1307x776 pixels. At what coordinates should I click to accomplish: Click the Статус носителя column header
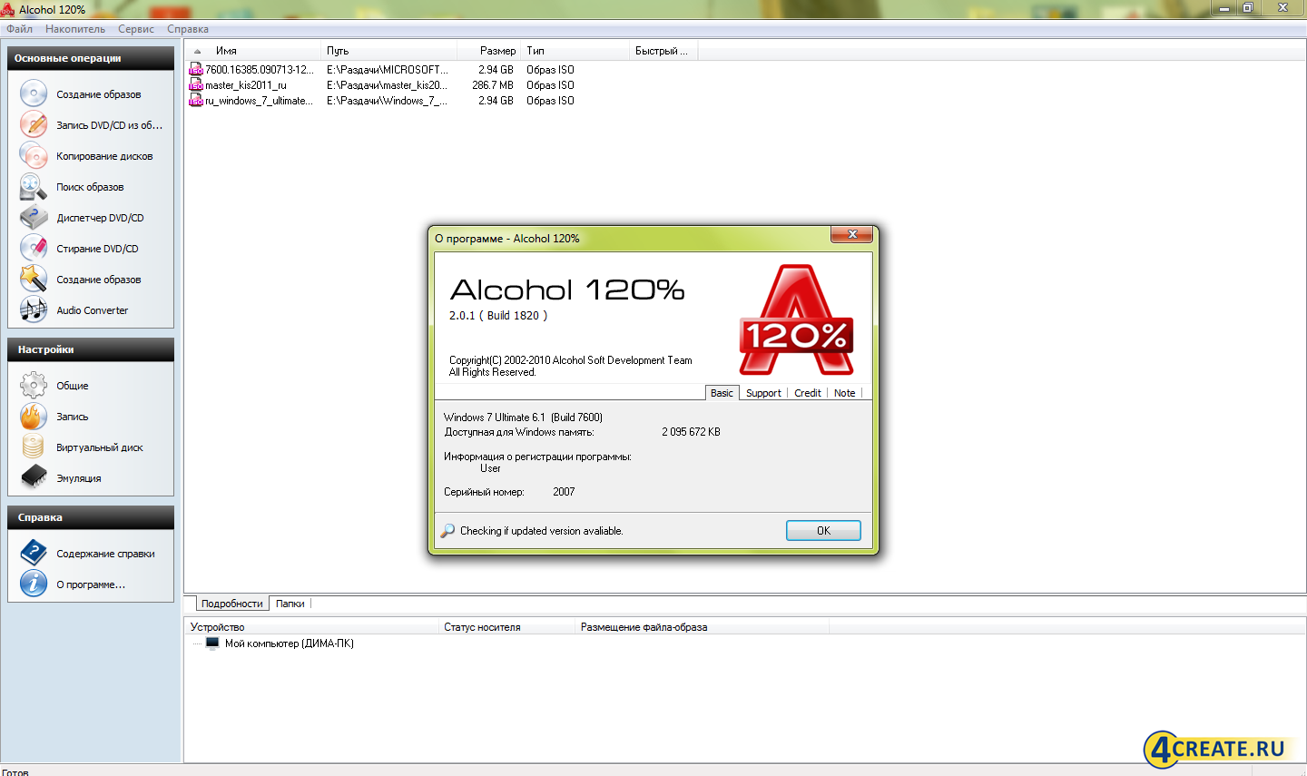coord(507,627)
